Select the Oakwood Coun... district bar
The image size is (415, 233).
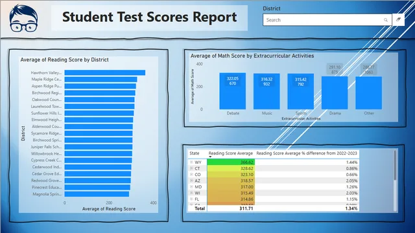click(99, 100)
